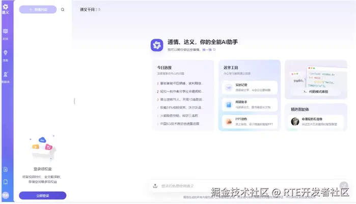Click the 换一换 refresh link
This screenshot has height=204, width=356.
pyautogui.click(x=209, y=50)
